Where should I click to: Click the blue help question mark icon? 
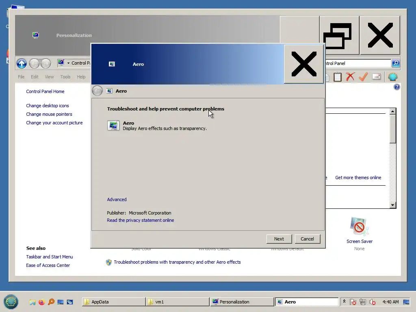coord(396,87)
